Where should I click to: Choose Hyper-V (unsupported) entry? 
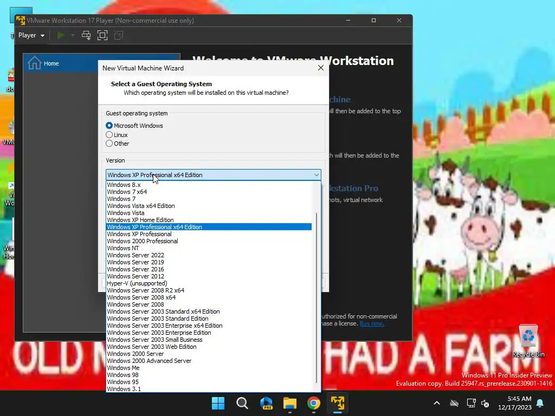click(209, 283)
